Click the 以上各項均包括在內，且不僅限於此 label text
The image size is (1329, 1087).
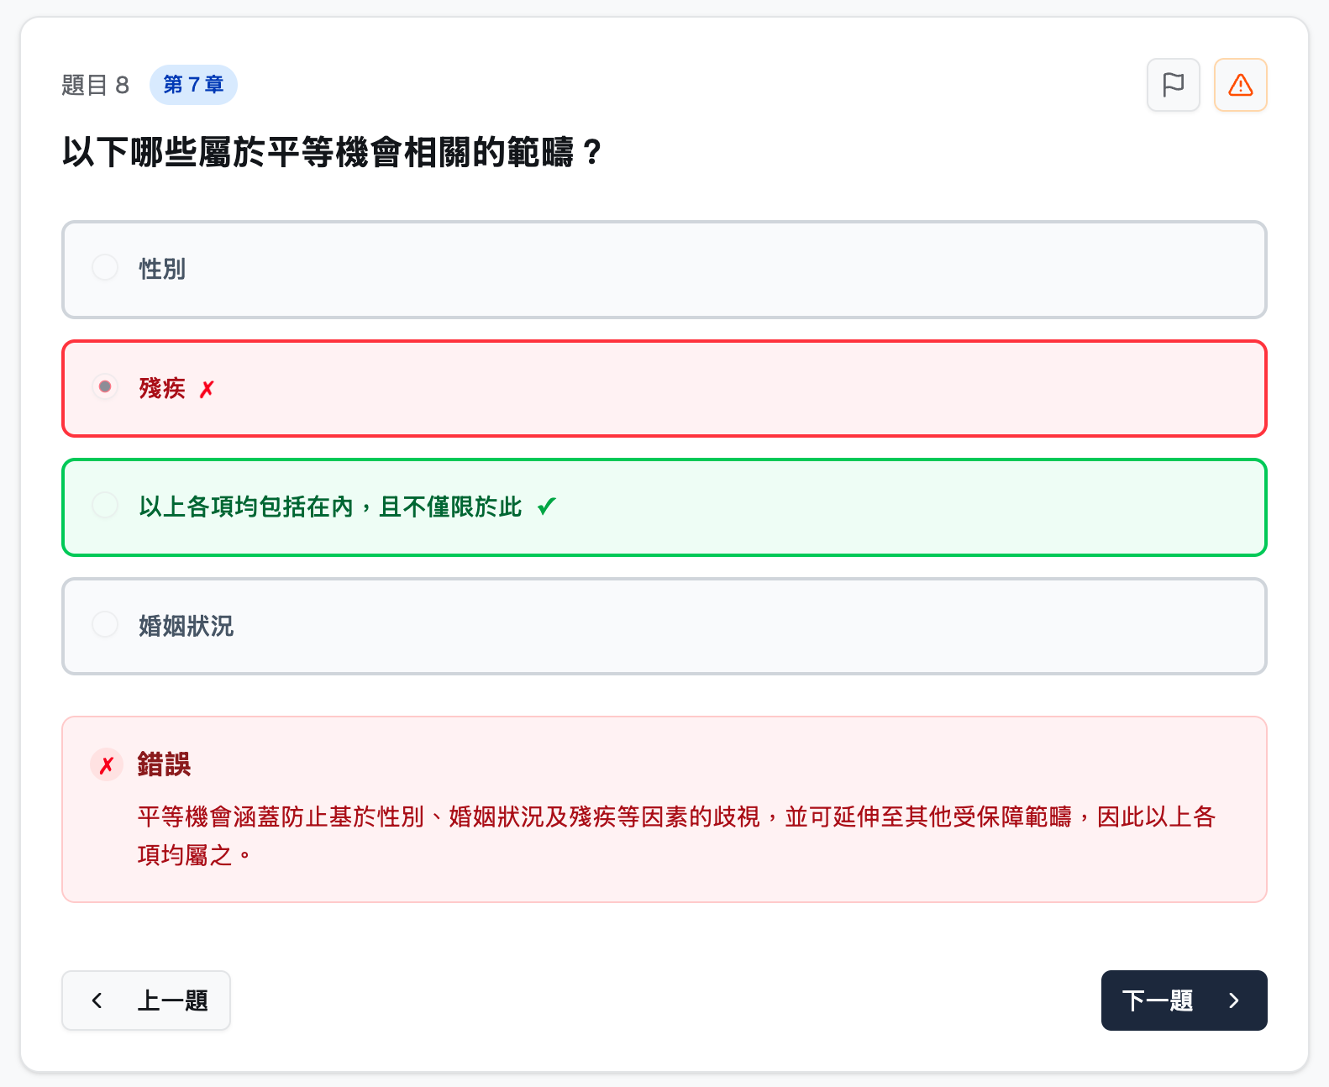tap(330, 507)
